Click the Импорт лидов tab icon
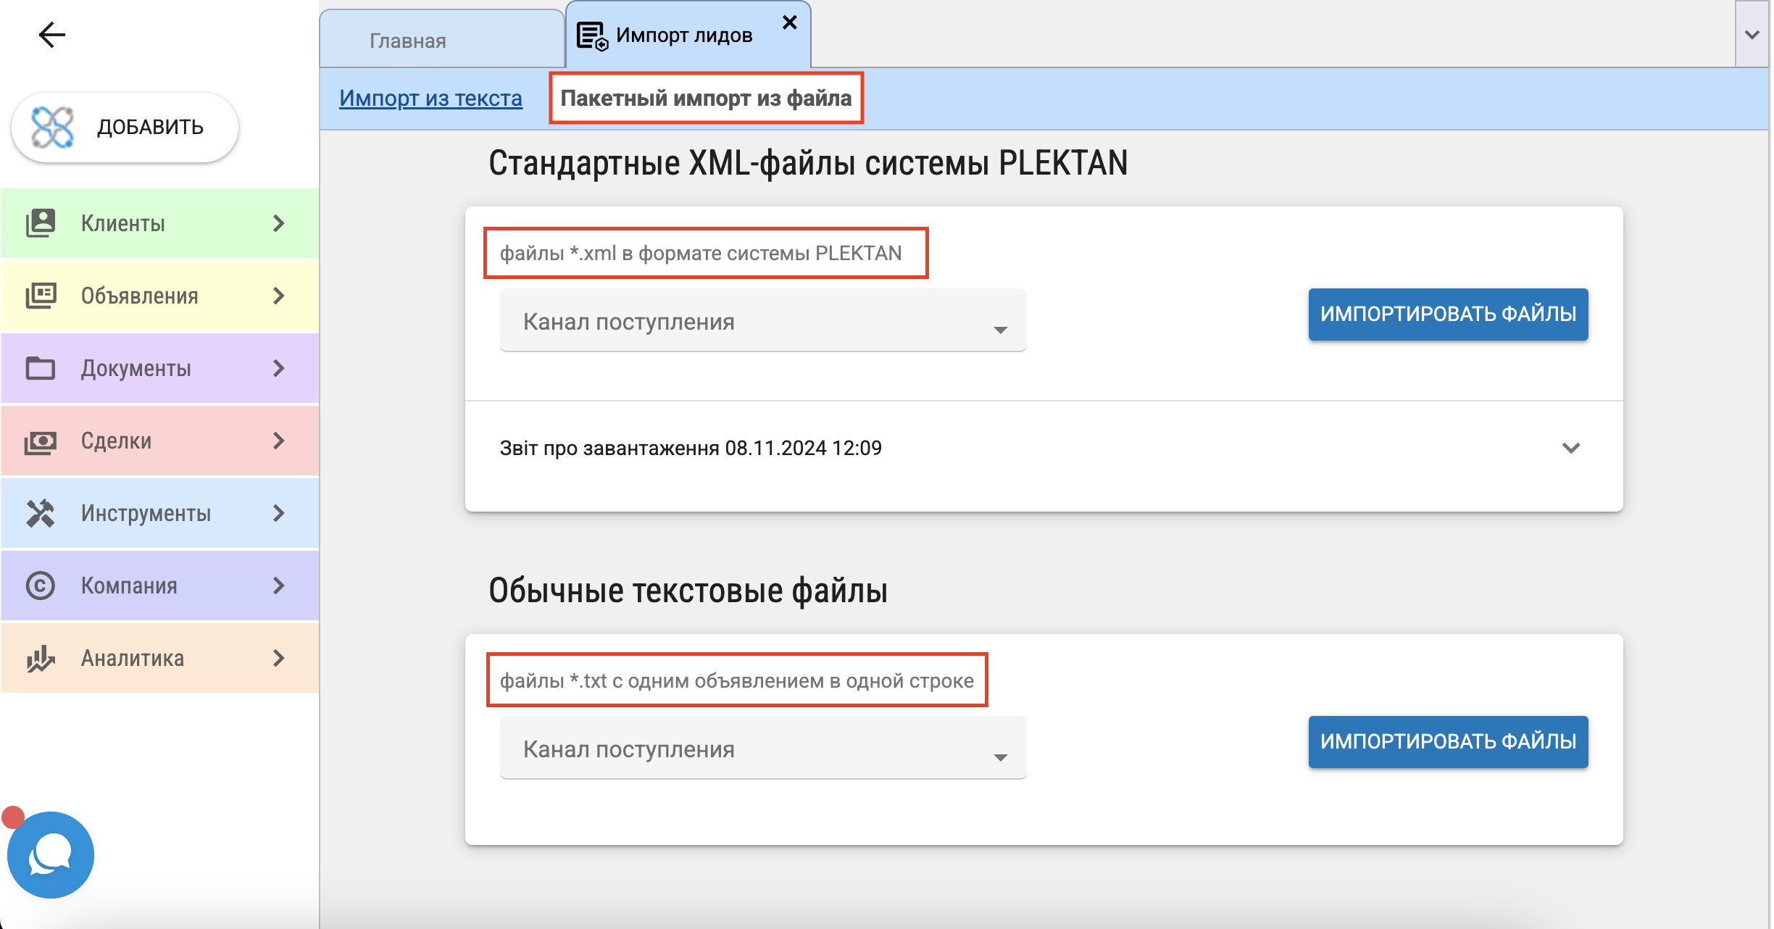Screen dimensions: 1774x929 pyautogui.click(x=592, y=36)
